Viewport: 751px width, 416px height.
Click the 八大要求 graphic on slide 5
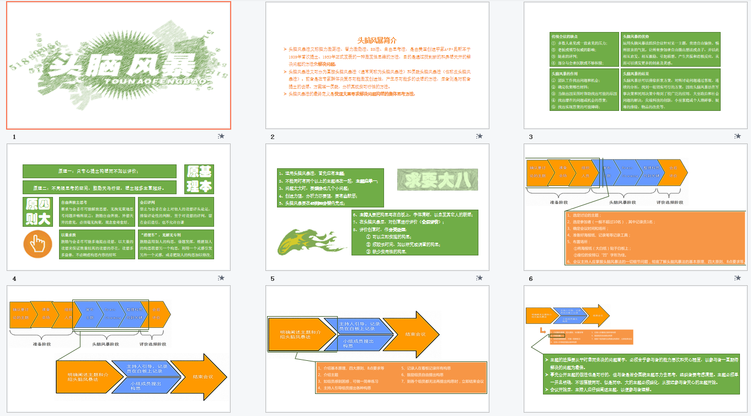point(437,180)
